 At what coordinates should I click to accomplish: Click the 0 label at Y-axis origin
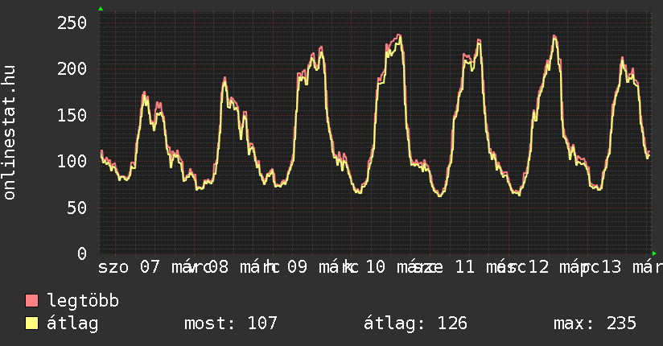tap(81, 253)
